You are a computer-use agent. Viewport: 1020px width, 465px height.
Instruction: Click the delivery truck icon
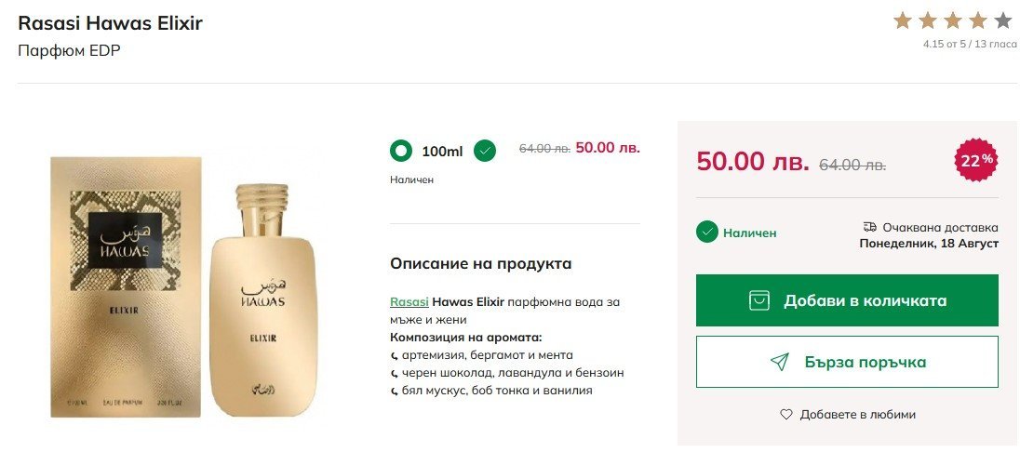click(x=870, y=227)
